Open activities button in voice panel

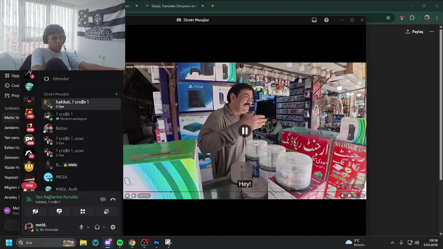pyautogui.click(x=83, y=211)
